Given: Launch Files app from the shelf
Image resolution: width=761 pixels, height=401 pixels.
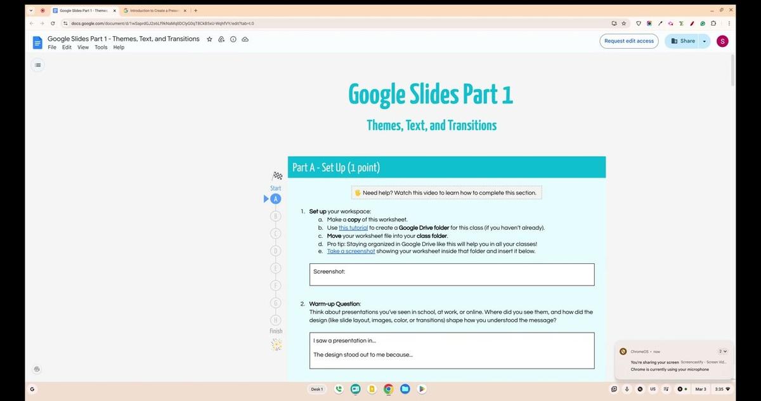Looking at the screenshot, I should click(x=405, y=389).
